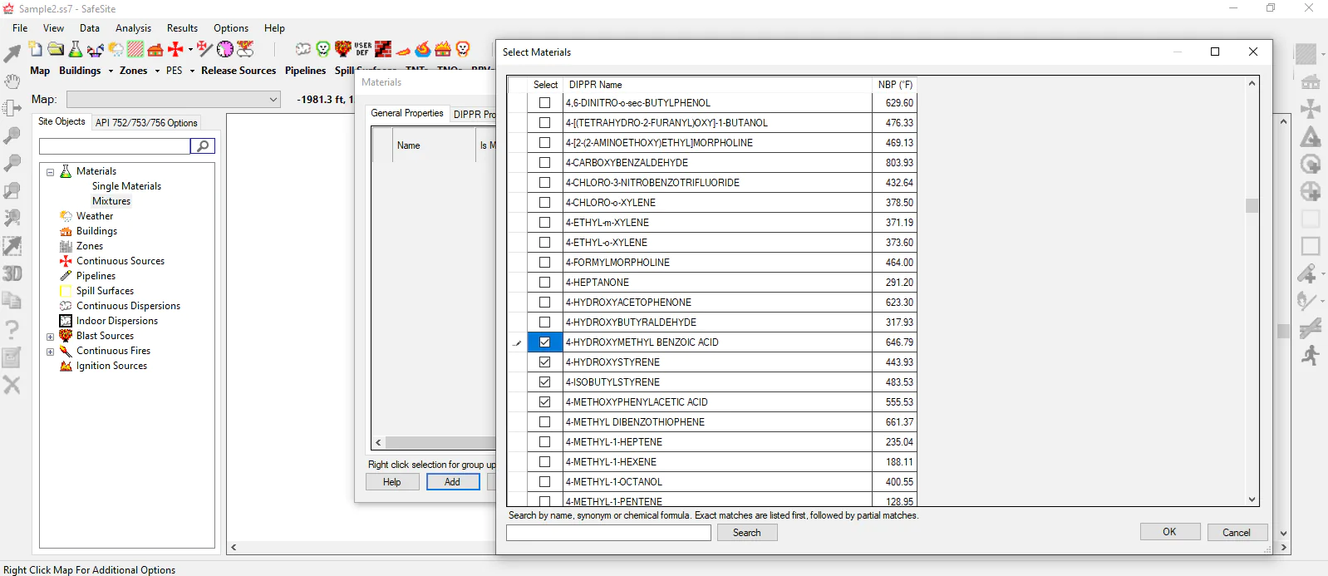The width and height of the screenshot is (1328, 576).
Task: Click the brick wall toolbar icon
Action: (x=383, y=49)
